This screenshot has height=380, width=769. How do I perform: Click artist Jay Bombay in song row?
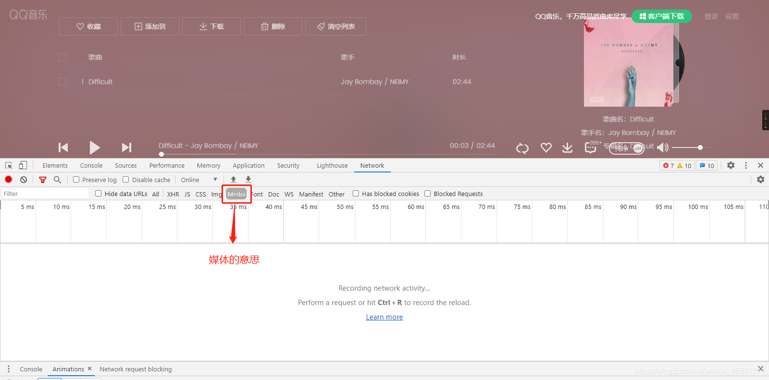361,82
